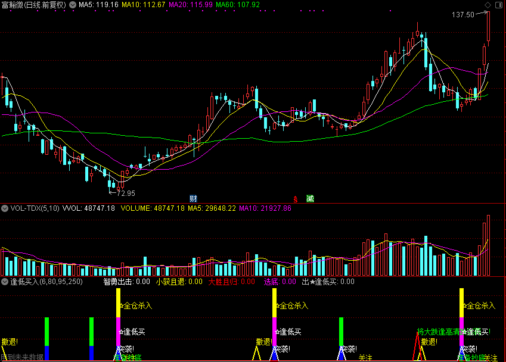The image size is (506, 362).
Task: Select the VVOL: 48747.18 value
Action: click(89, 208)
